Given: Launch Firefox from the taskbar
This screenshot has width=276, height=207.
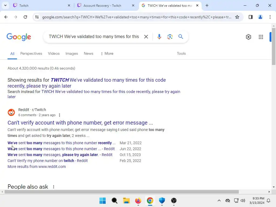Looking at the screenshot, I should pos(138,201).
